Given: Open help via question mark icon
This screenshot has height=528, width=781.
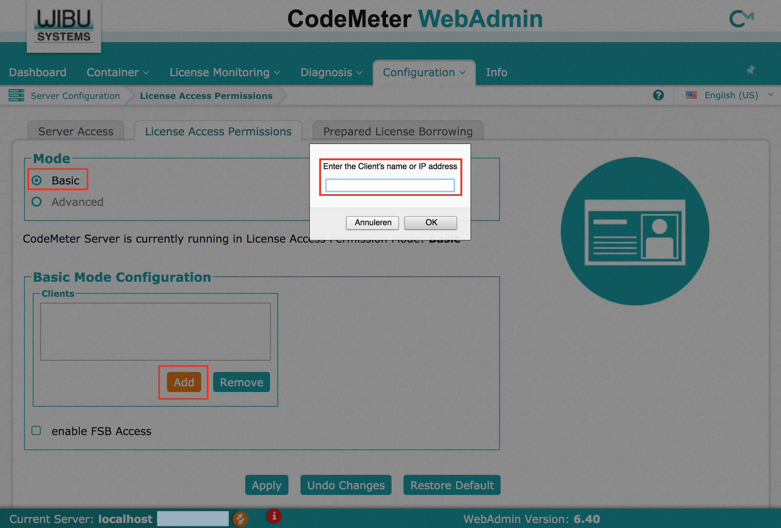Looking at the screenshot, I should (x=658, y=95).
